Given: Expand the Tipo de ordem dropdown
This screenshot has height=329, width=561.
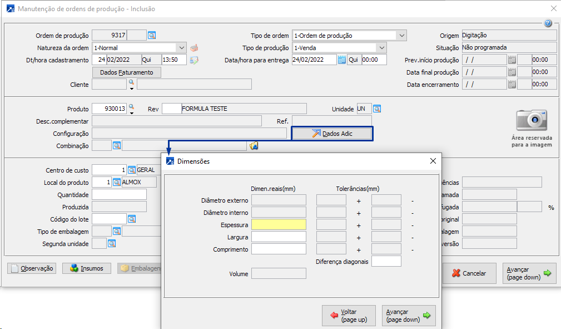Looking at the screenshot, I should click(x=401, y=36).
